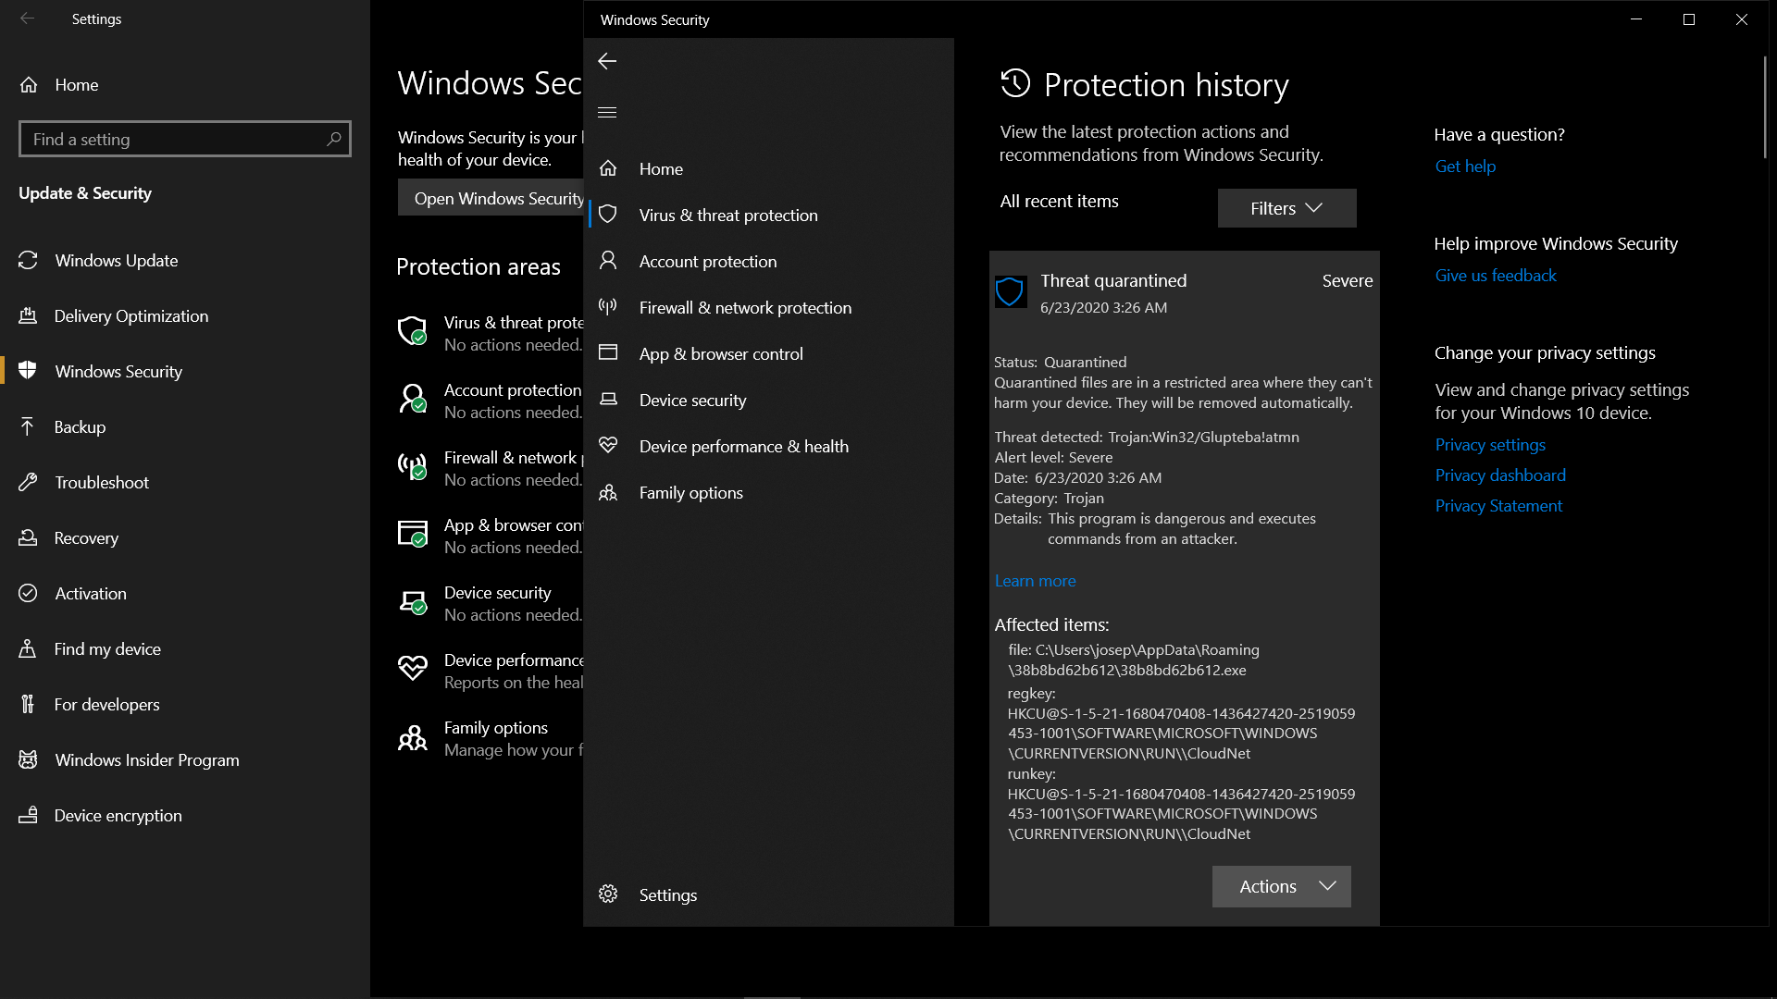Screen dimensions: 1777x999
Task: Click the Windows Security shield icon in Settings
Action: pos(28,370)
